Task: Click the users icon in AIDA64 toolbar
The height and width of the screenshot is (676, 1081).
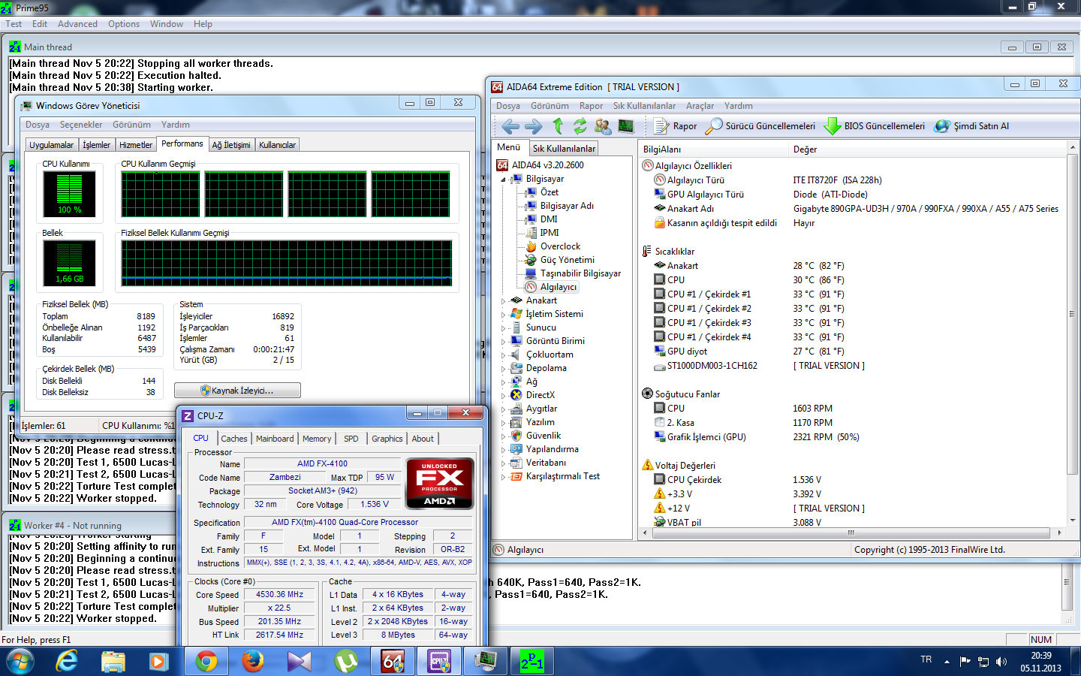Action: click(602, 126)
